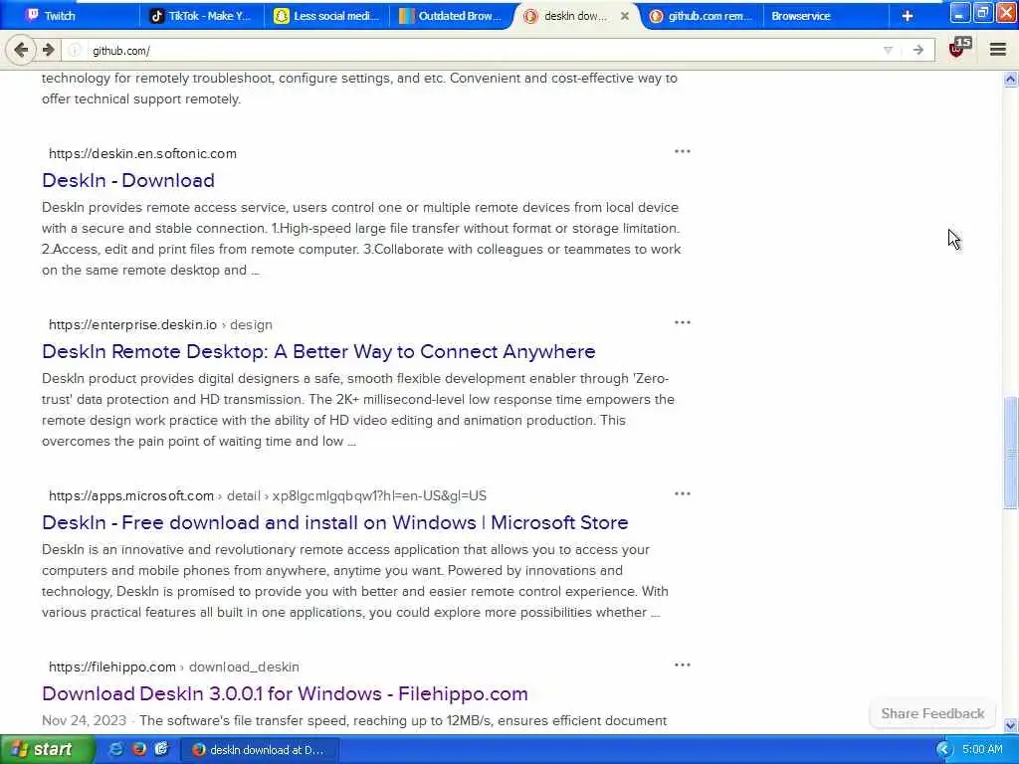Open the address bar history dropdown arrow

tap(888, 50)
